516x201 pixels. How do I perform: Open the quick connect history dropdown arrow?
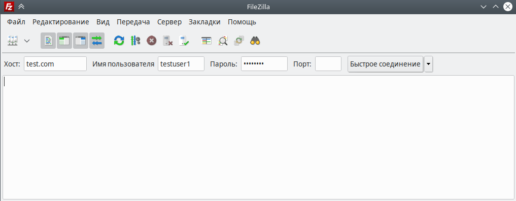(428, 64)
